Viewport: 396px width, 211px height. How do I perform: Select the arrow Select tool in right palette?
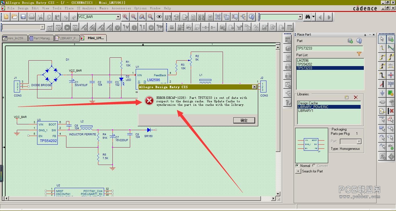[x=382, y=39]
